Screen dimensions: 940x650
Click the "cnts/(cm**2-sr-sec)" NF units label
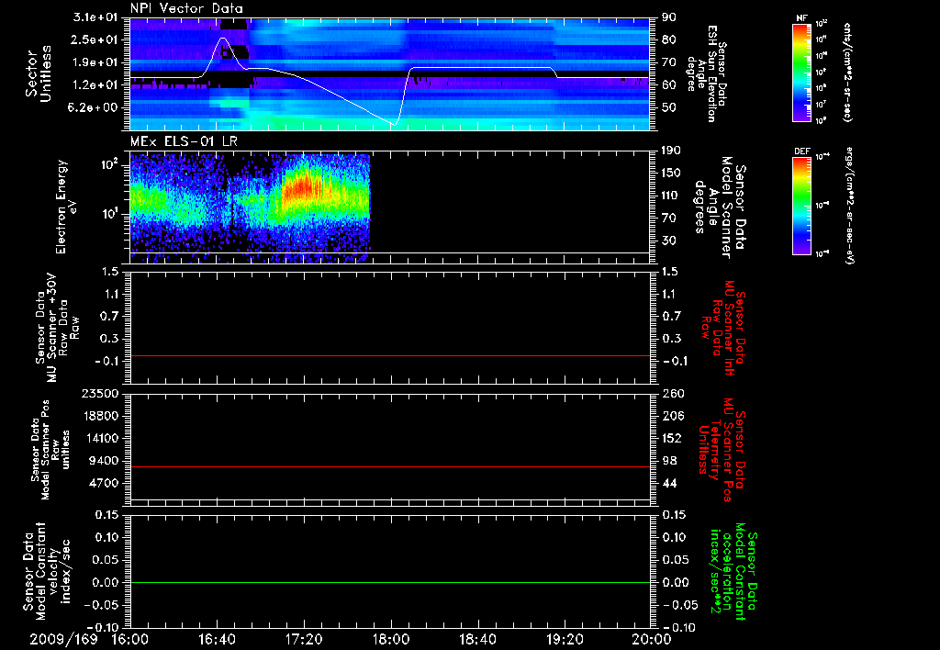[847, 73]
